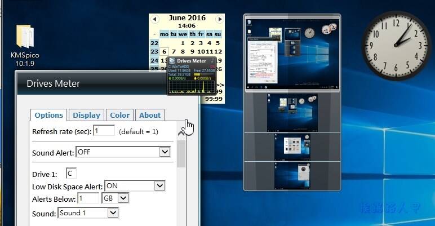Select the top large desktop thumbnail
Viewport: 435px width, 226px height.
[292, 54]
